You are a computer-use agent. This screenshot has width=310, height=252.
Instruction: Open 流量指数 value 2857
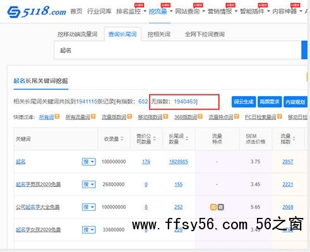(288, 162)
